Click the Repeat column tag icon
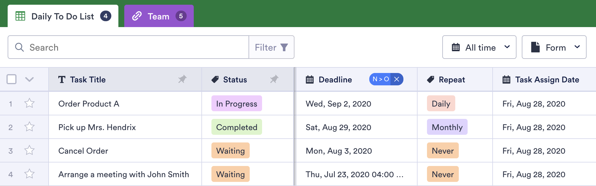Viewport: 596px width, 186px height. pyautogui.click(x=431, y=79)
